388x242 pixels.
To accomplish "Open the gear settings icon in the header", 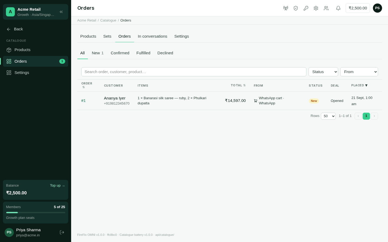I will coord(316,8).
